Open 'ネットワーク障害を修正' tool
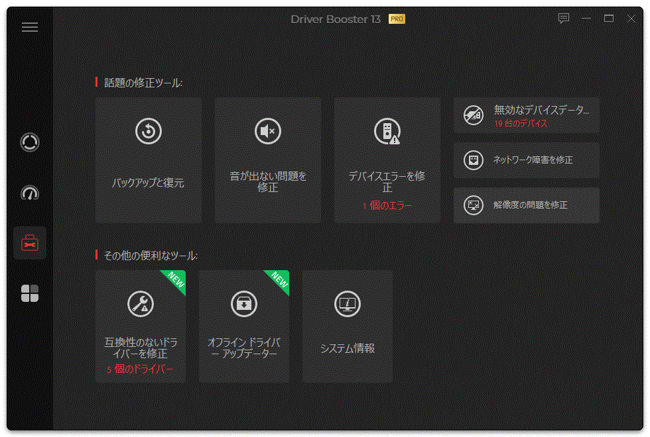The height and width of the screenshot is (437, 650). click(526, 159)
